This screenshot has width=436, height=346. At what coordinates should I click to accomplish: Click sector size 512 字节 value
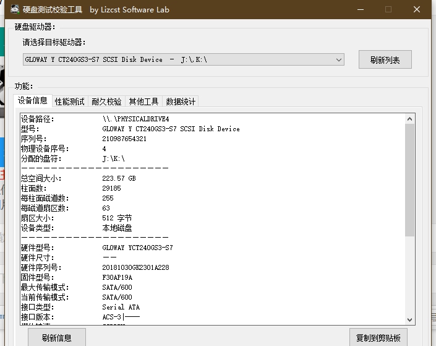click(117, 218)
